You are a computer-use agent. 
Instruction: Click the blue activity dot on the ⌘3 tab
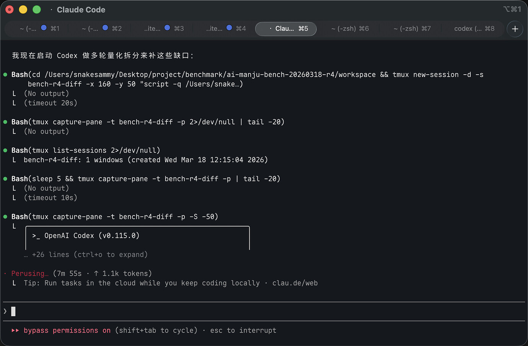tap(167, 28)
